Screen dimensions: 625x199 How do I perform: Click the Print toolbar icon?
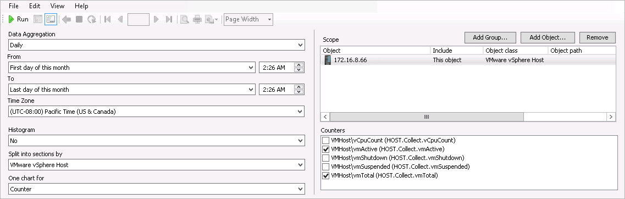click(x=197, y=19)
